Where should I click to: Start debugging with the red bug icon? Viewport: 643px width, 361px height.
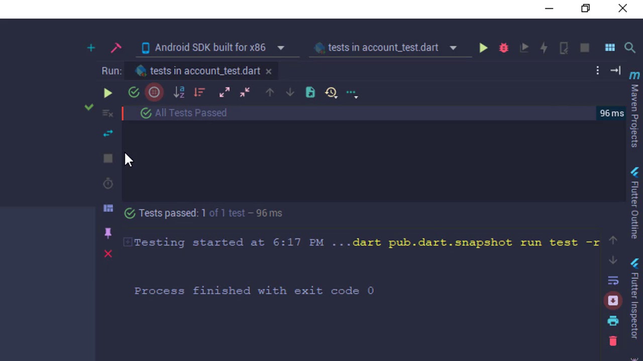(503, 48)
